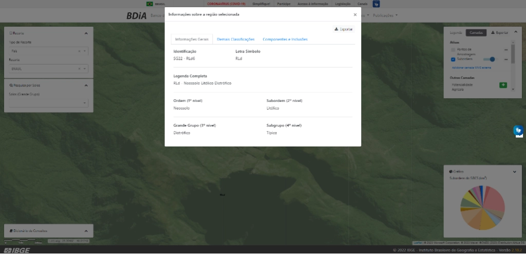Click Exportar in the layers panel
Image resolution: width=526 pixels, height=254 pixels.
click(x=499, y=32)
